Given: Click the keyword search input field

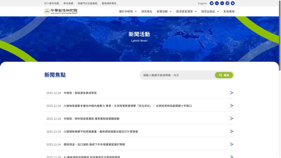Looking at the screenshot, I should point(177,75).
